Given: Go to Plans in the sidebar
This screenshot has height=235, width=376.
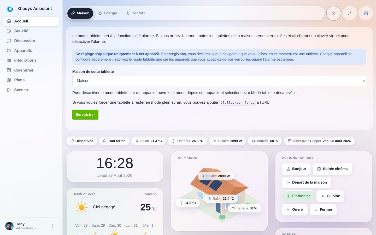Looking at the screenshot, I should (x=31, y=80).
